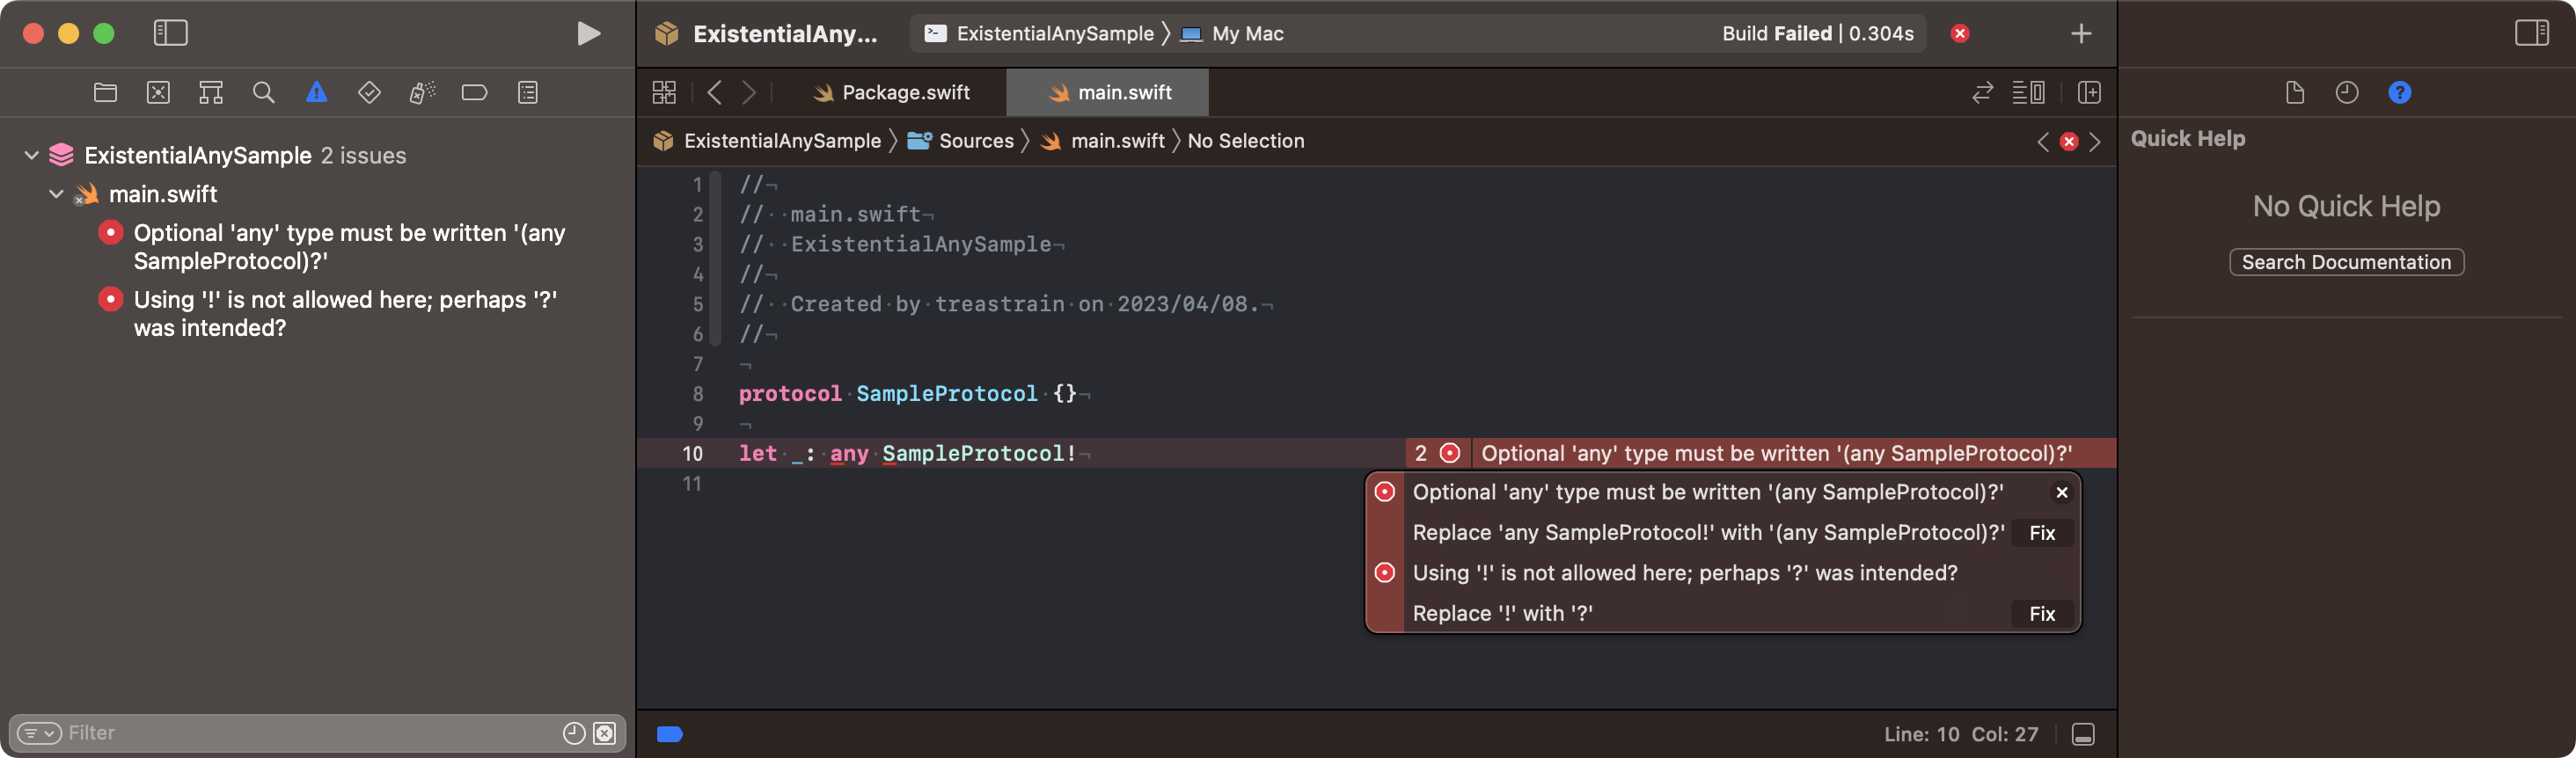This screenshot has height=758, width=2576.
Task: Open the Project navigator folder icon
Action: point(105,93)
